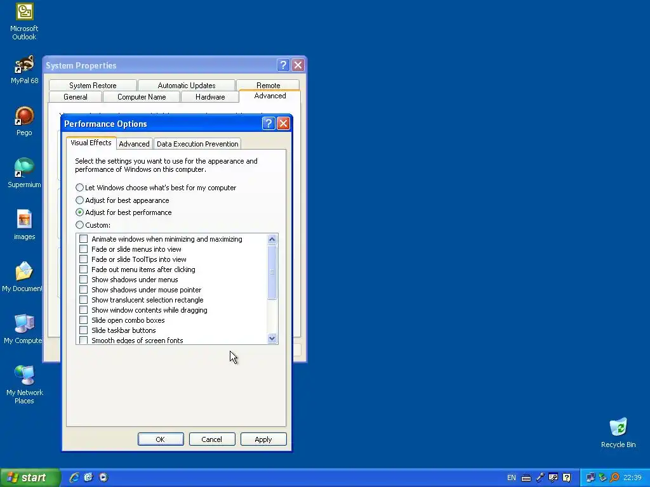The height and width of the screenshot is (487, 650).
Task: Open System Restore tab in System Properties
Action: pos(93,86)
